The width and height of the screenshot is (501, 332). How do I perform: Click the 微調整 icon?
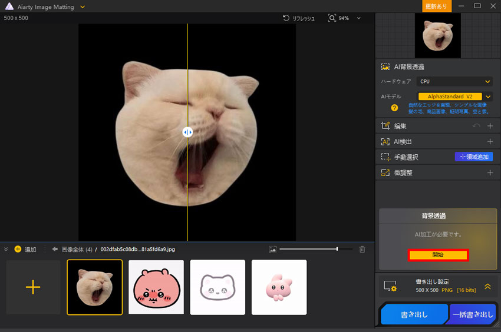pos(385,172)
